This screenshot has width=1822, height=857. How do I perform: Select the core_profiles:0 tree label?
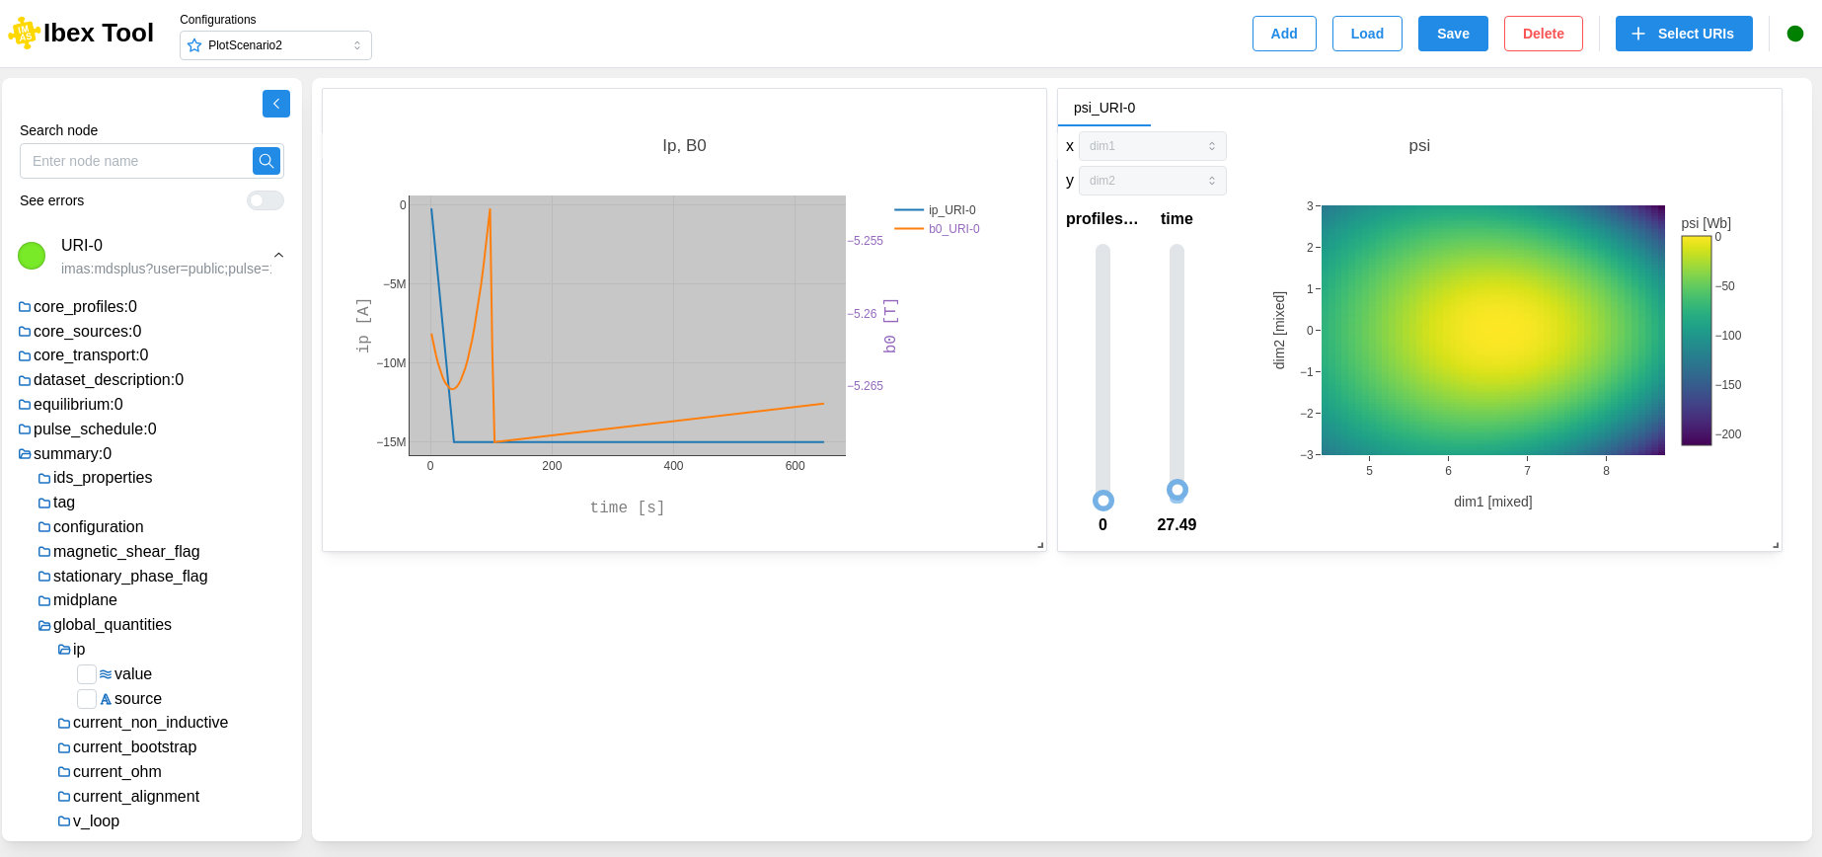[85, 307]
